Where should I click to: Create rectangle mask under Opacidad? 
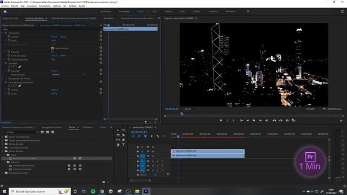pos(15,67)
